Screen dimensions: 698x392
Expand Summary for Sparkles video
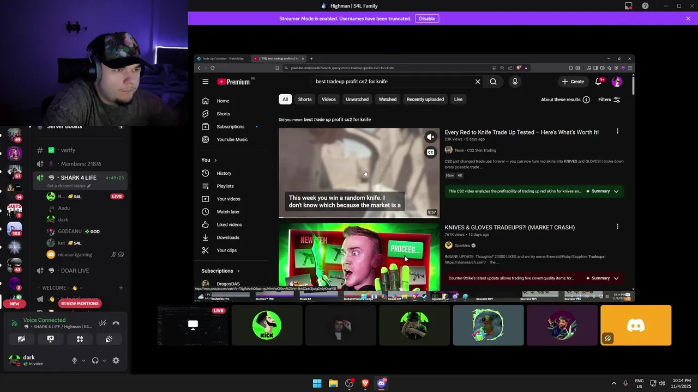[603, 278]
